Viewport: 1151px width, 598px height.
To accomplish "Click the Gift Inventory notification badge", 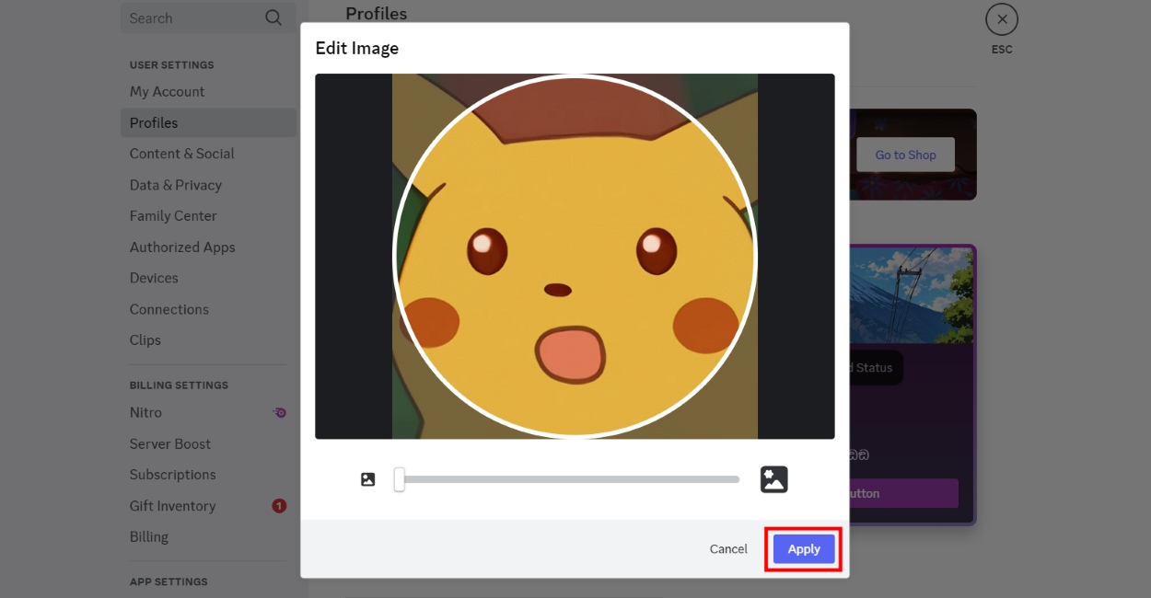I will tap(278, 505).
